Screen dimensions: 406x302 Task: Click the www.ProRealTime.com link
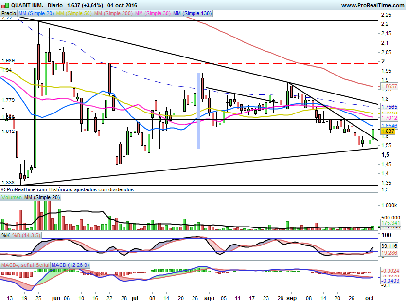click(x=372, y=5)
